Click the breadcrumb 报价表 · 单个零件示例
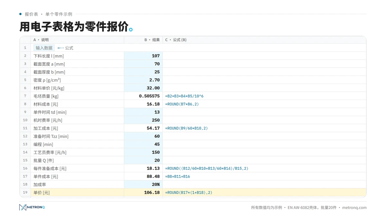Image resolution: width=386 pixels, height=217 pixels. (49, 14)
